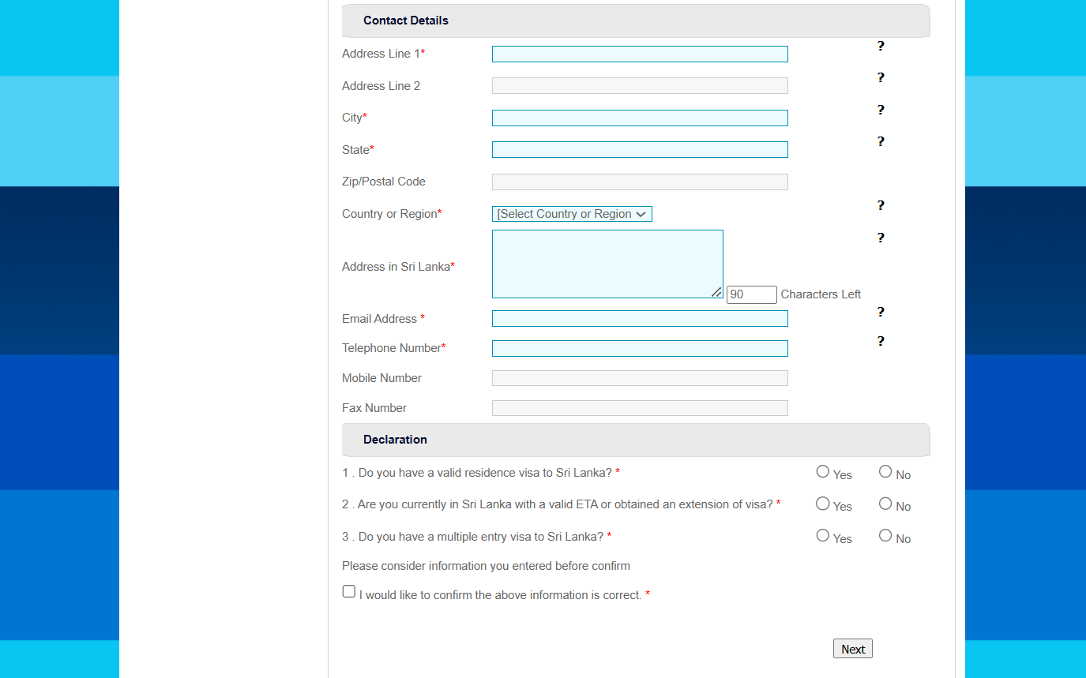The image size is (1086, 678).
Task: Focus the Email Address text box
Action: pyautogui.click(x=640, y=319)
